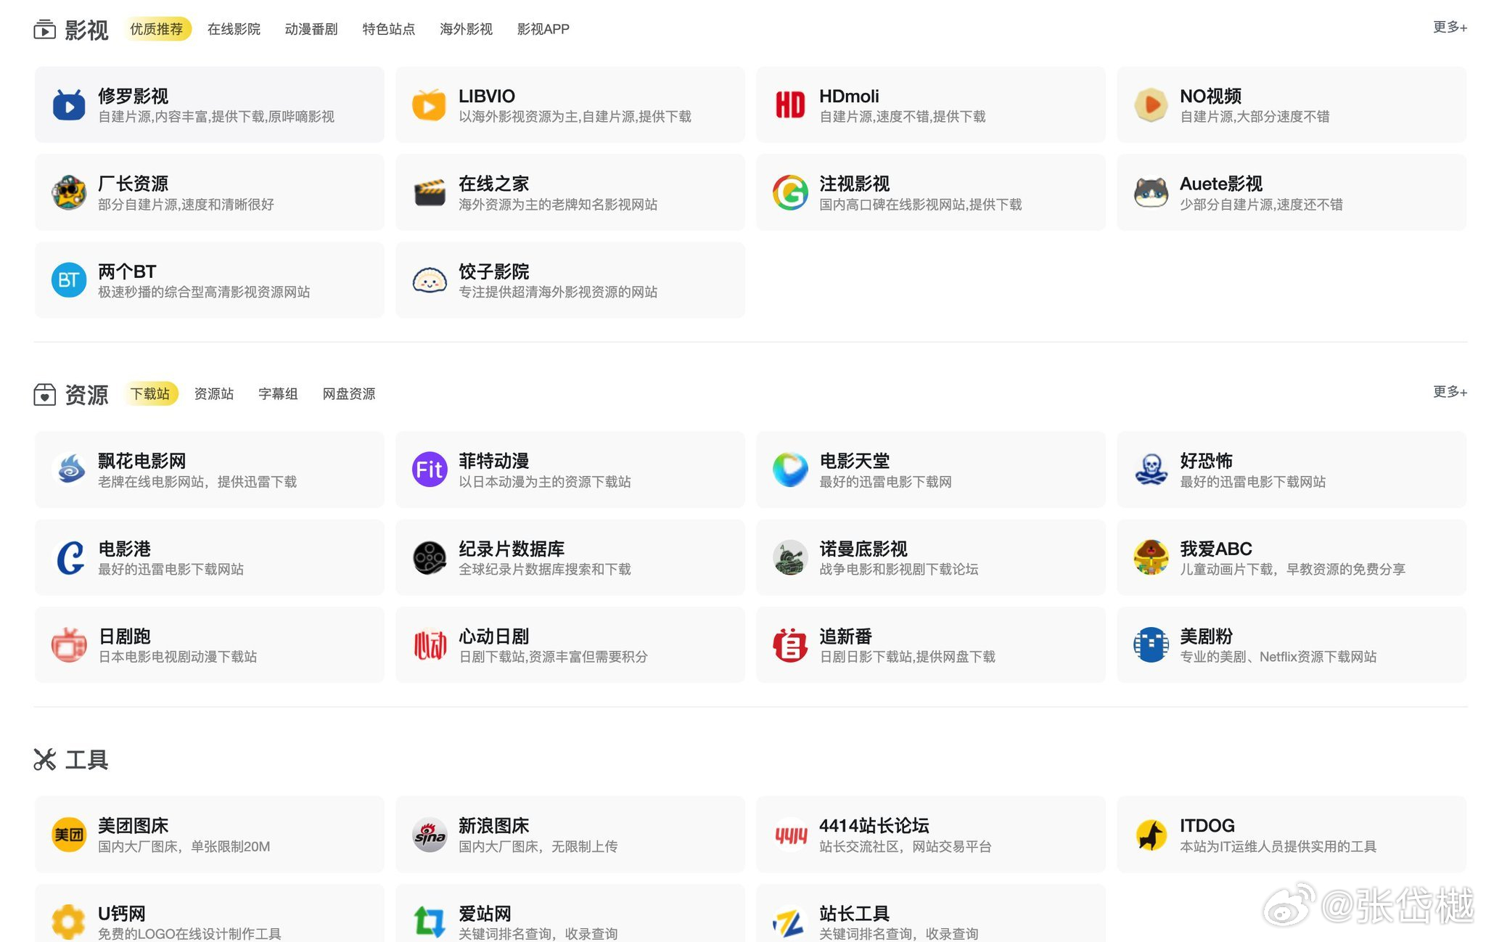Click the 新浪图床 sina icon
Viewport: 1486px width, 942px height.
(x=430, y=835)
